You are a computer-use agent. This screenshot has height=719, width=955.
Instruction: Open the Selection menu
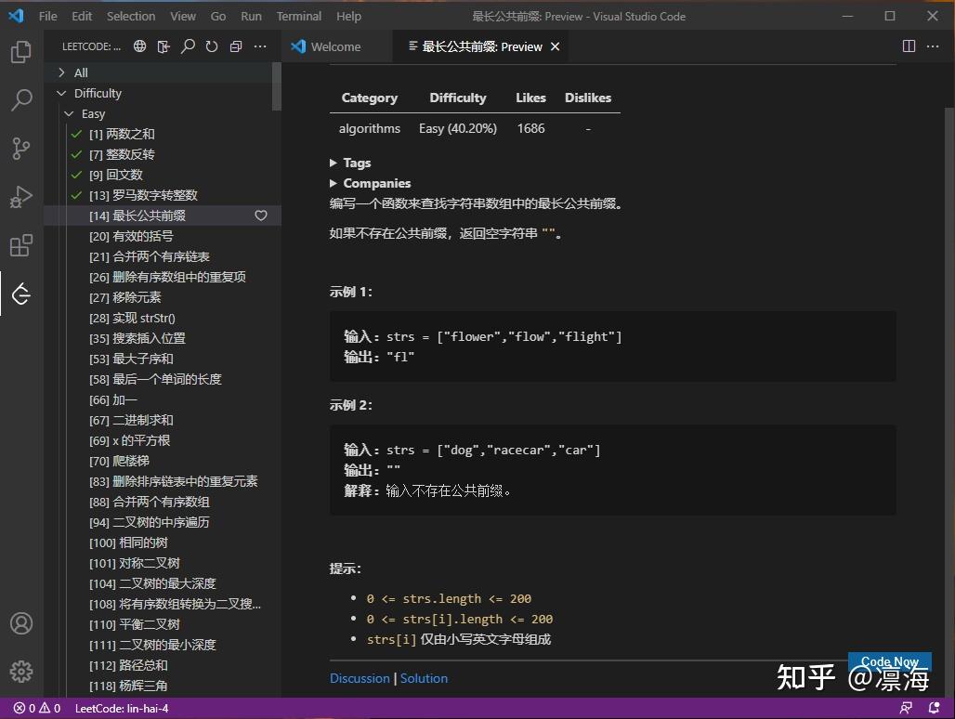[131, 17]
